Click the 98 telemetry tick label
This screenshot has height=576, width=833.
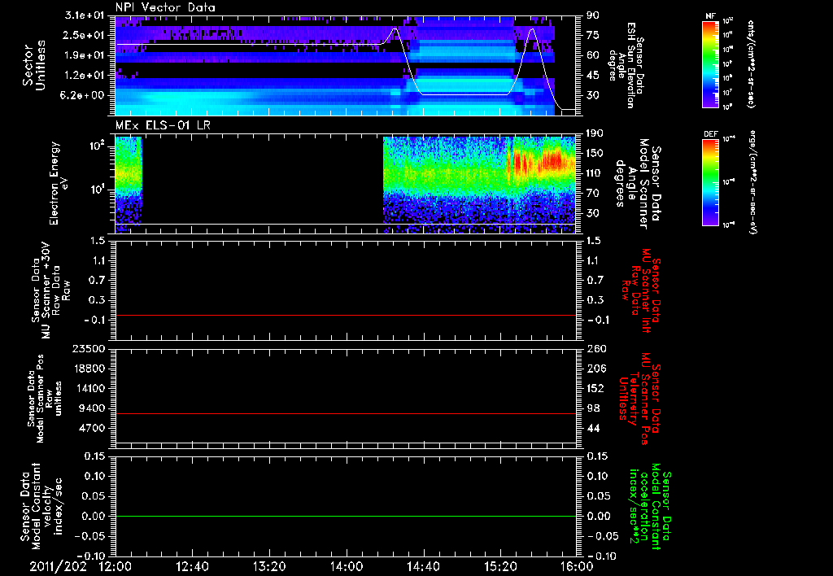coord(593,408)
